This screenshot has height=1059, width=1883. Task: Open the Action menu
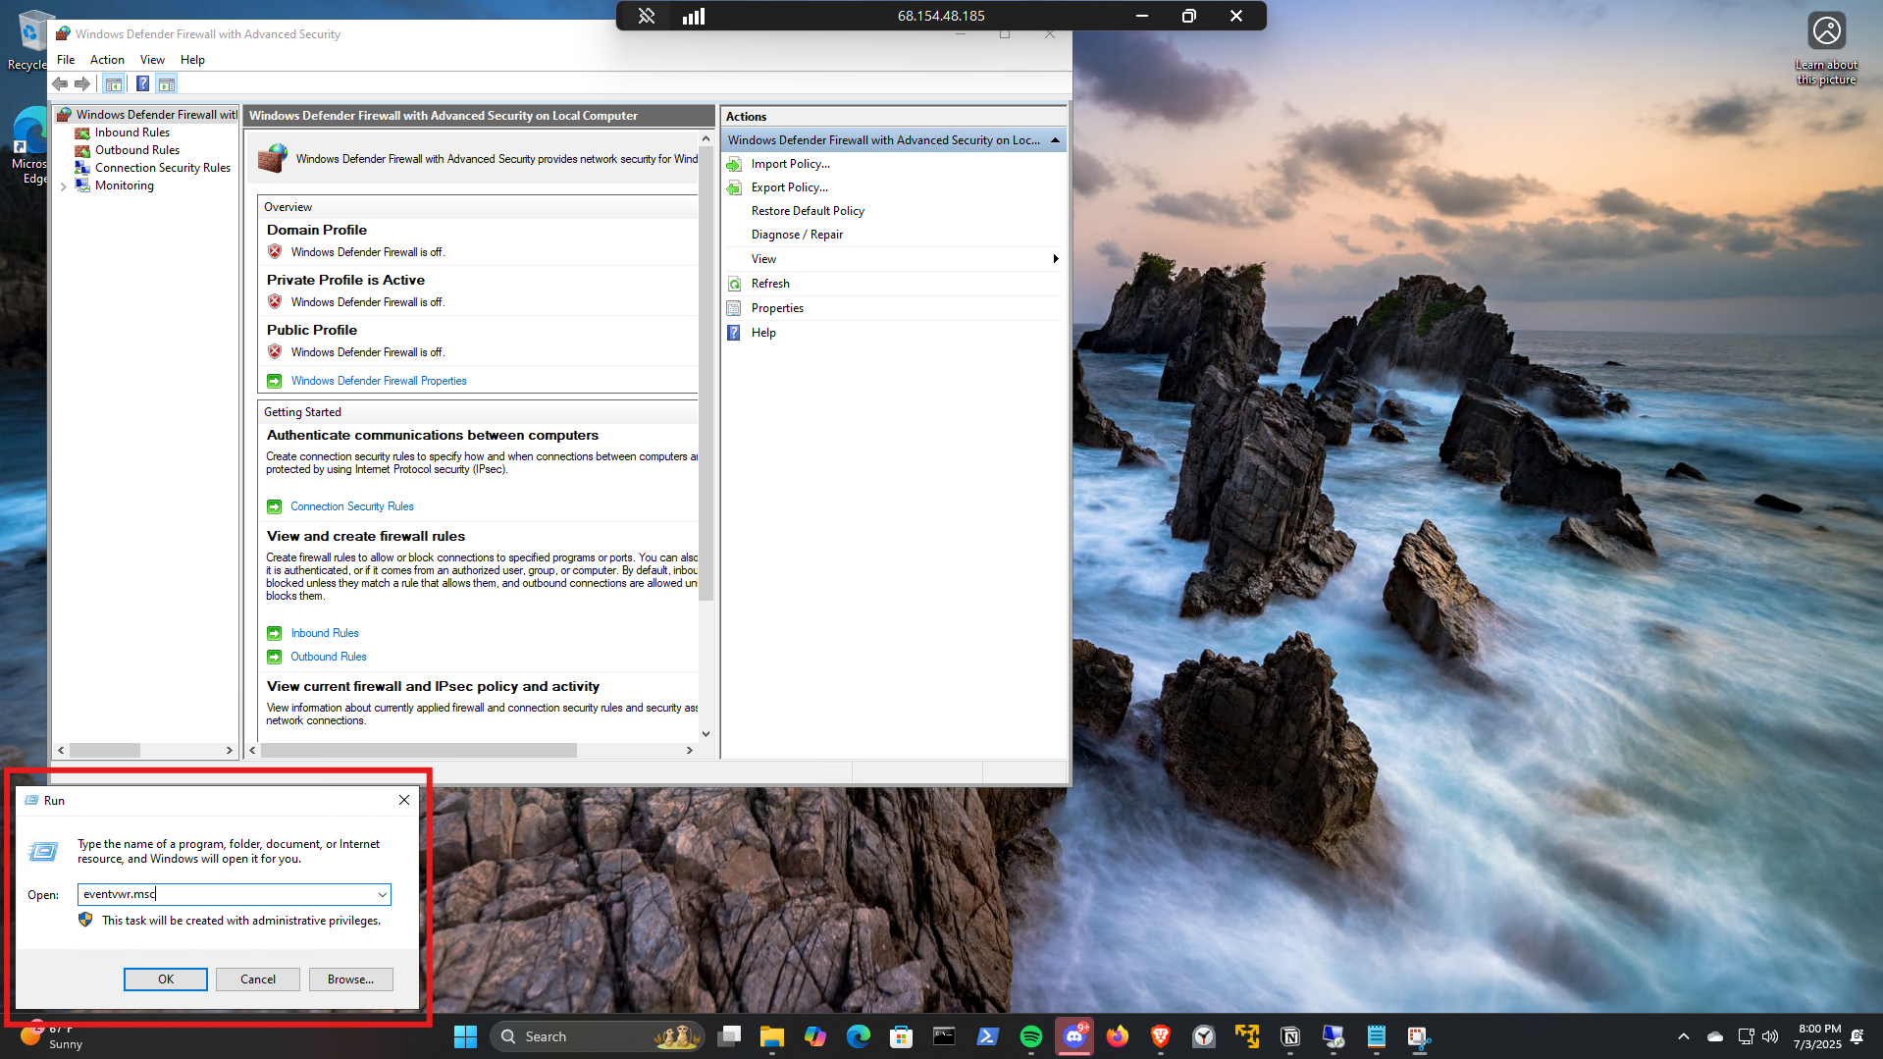(x=107, y=60)
